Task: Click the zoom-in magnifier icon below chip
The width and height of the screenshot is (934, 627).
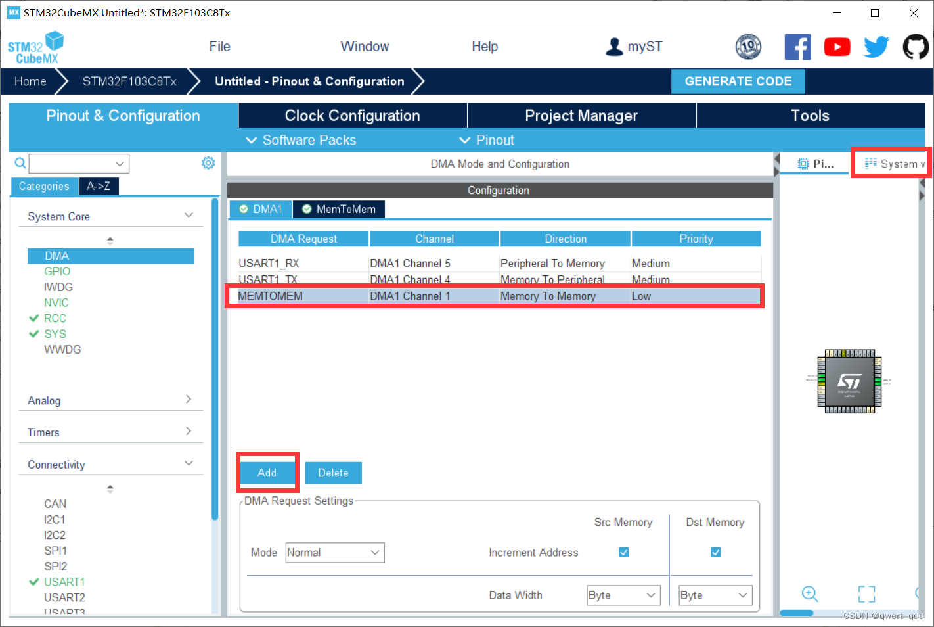Action: click(x=810, y=594)
